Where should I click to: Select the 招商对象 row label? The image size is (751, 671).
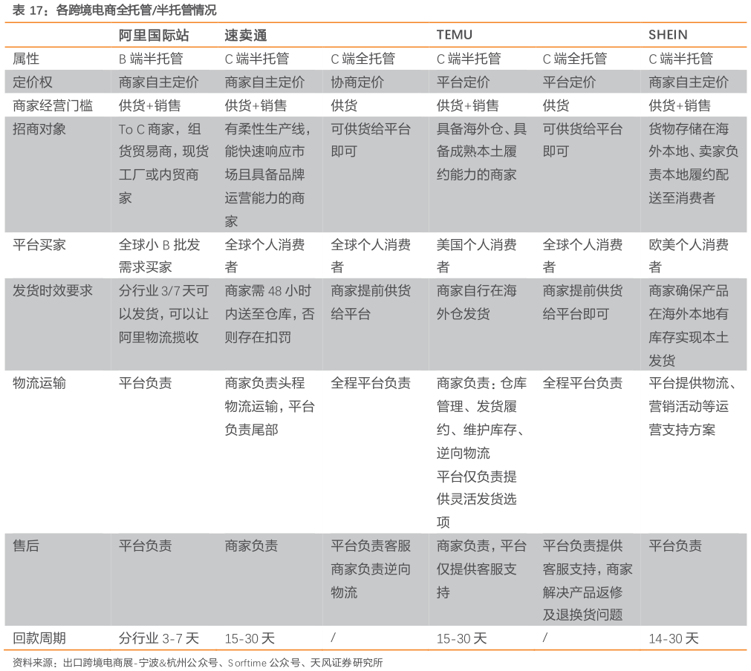click(40, 129)
